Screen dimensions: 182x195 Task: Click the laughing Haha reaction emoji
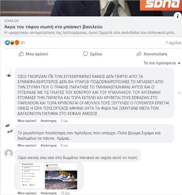(x=12, y=43)
